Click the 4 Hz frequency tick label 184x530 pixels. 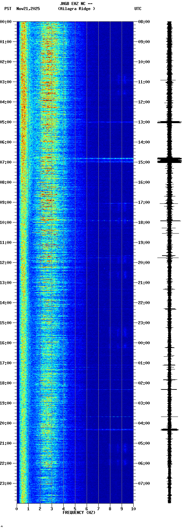[x=63, y=509]
